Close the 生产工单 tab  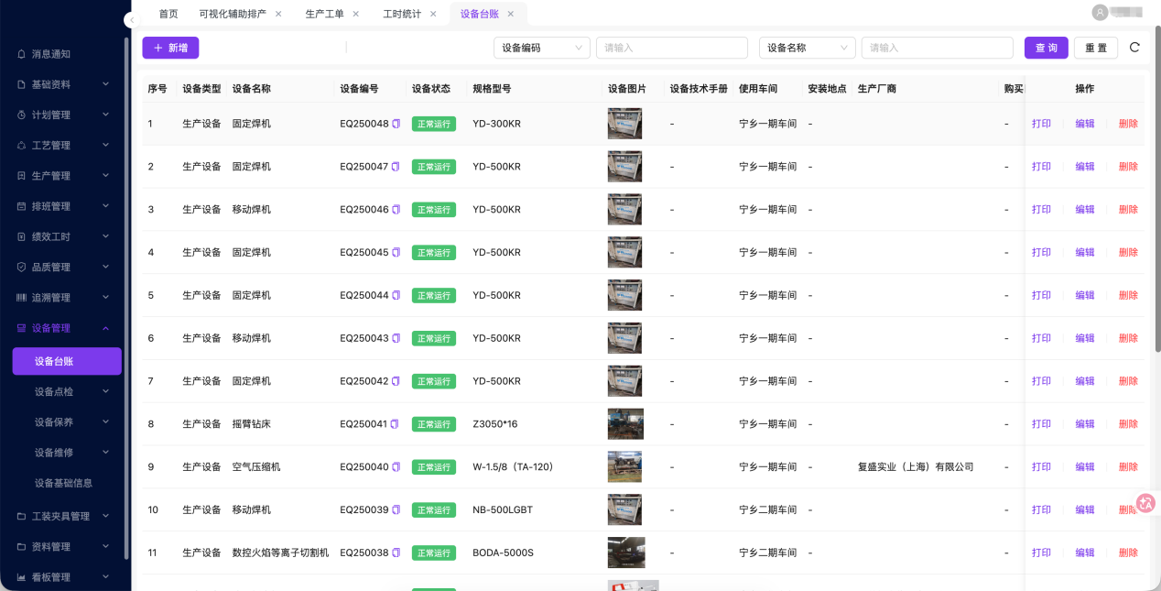pyautogui.click(x=356, y=14)
